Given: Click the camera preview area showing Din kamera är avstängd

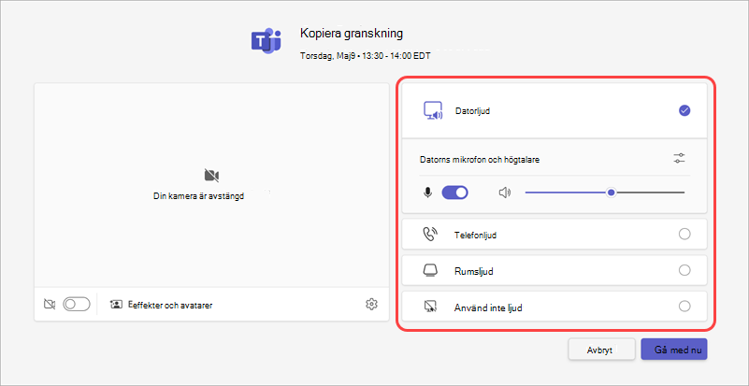Looking at the screenshot, I should click(x=211, y=185).
